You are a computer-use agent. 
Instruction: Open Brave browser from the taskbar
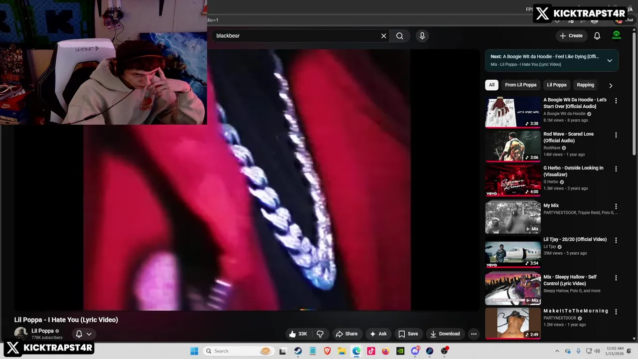coord(327,351)
